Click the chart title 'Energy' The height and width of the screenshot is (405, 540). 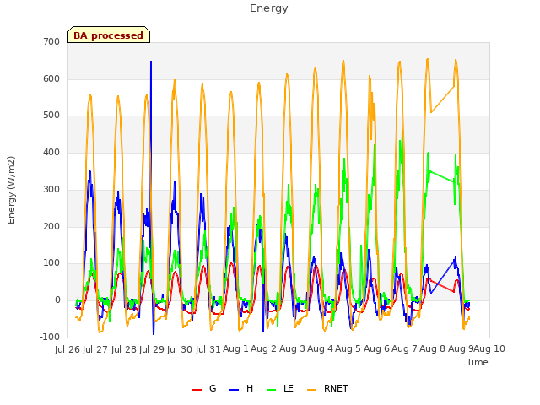click(x=269, y=8)
